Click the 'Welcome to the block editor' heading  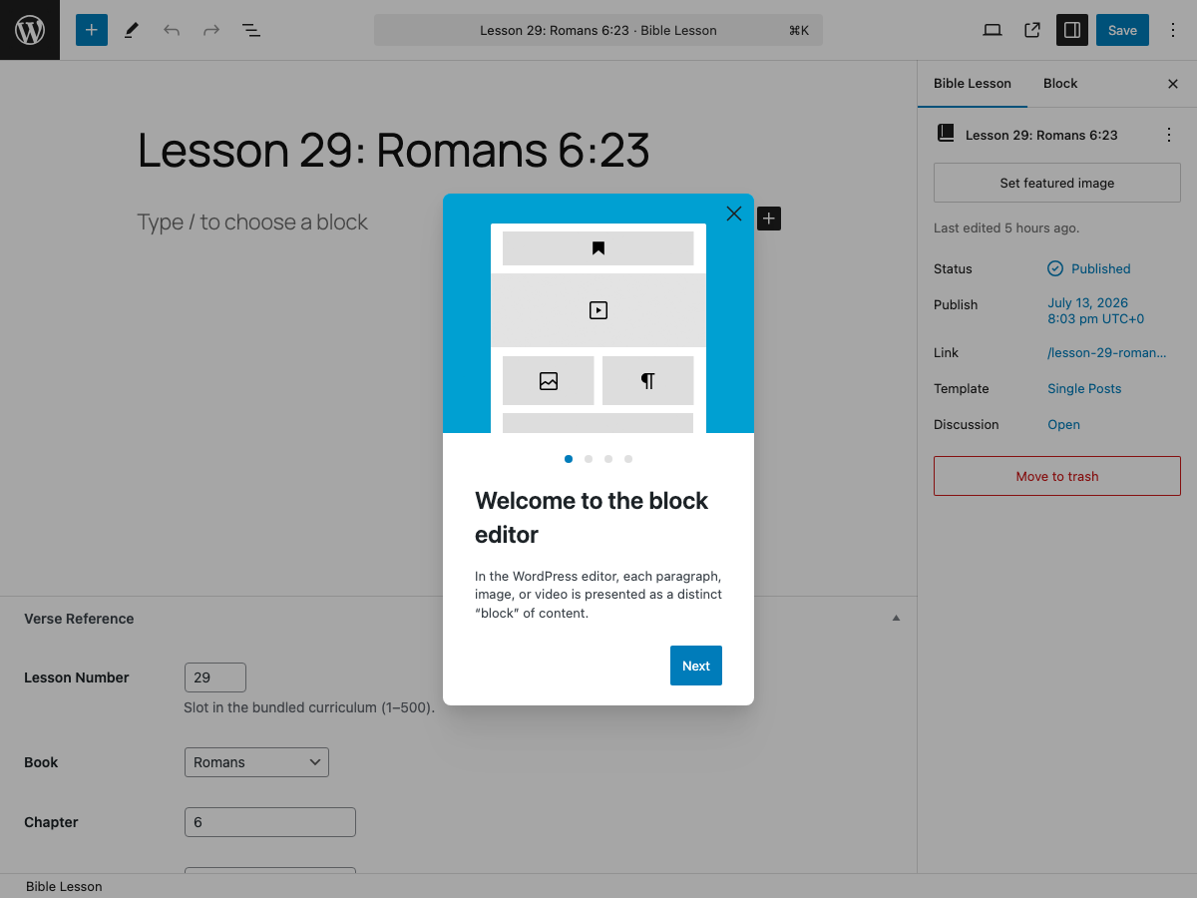(x=592, y=517)
